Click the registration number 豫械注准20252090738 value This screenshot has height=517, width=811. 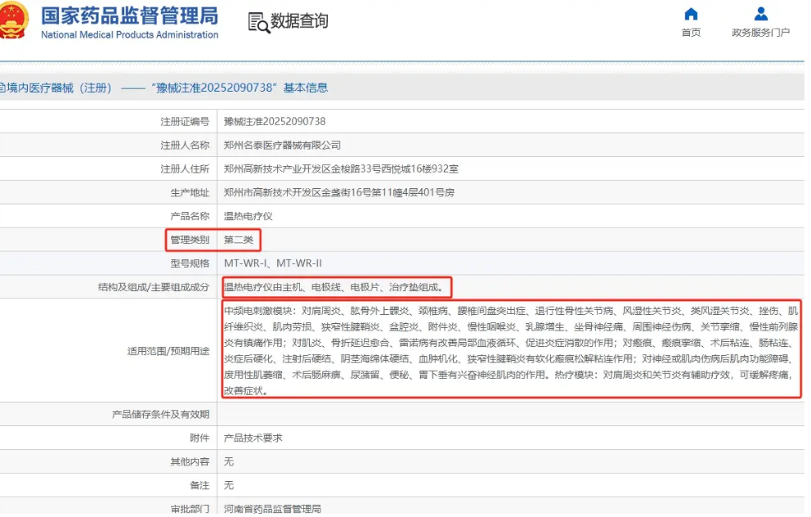tap(275, 121)
